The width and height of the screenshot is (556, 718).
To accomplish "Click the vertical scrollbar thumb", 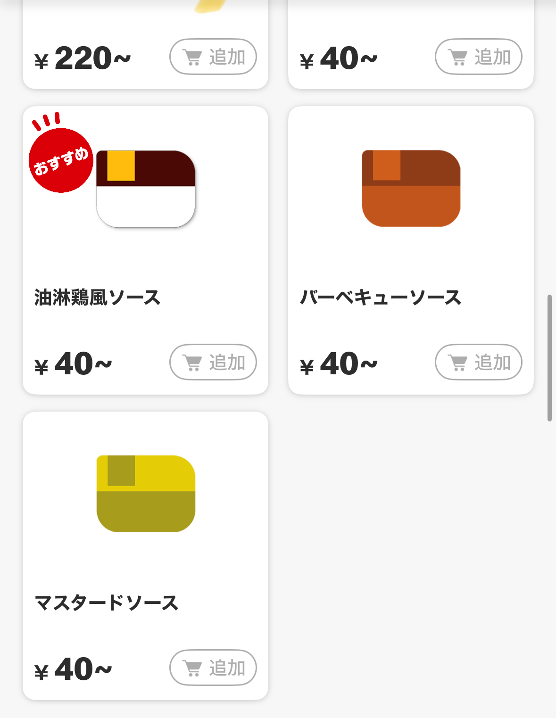I will (x=549, y=358).
